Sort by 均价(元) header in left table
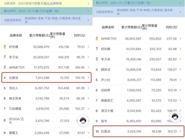Image resolution: width=185 pixels, height=139 pixels. pos(79,35)
